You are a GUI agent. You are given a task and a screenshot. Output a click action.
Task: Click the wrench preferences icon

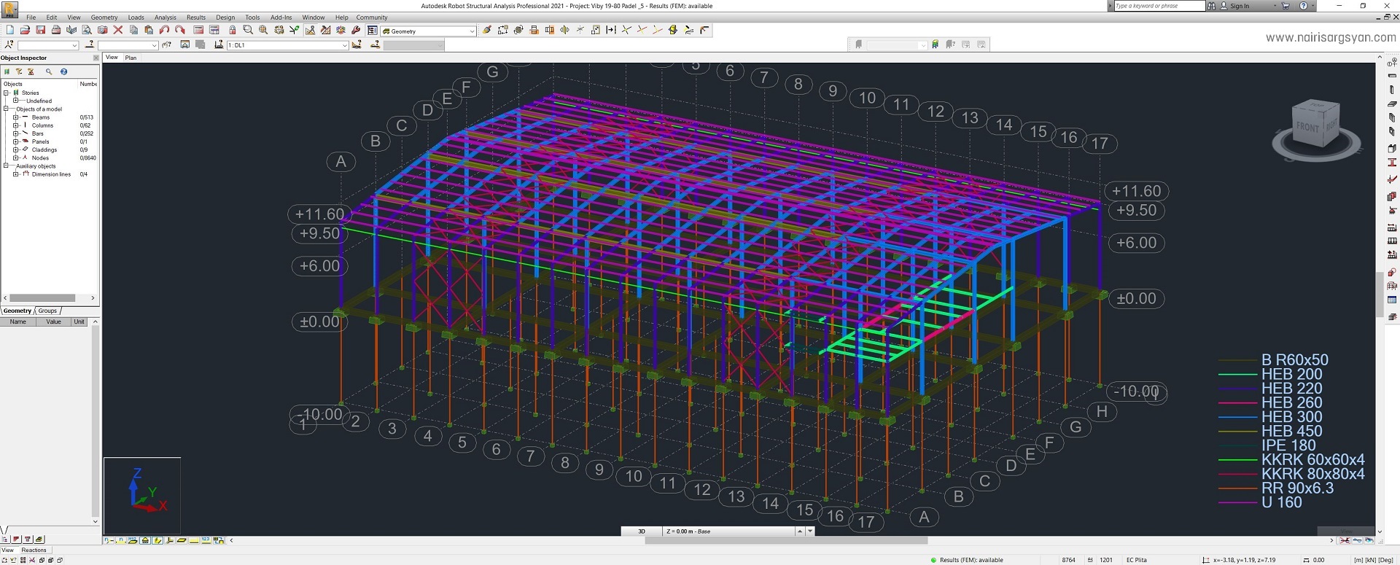(356, 30)
